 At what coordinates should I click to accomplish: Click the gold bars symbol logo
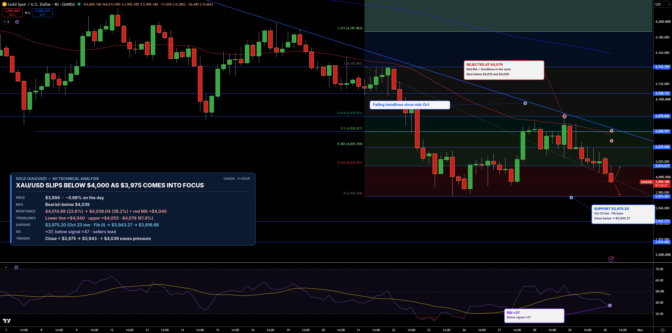(x=4, y=4)
